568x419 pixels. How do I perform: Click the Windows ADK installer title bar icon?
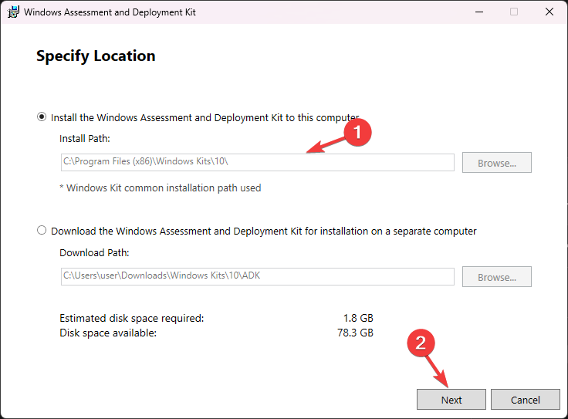13,12
